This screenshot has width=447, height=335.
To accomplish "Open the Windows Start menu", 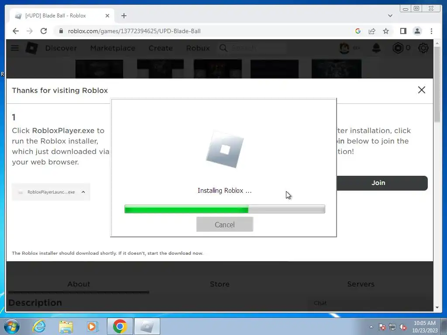I will (x=11, y=326).
